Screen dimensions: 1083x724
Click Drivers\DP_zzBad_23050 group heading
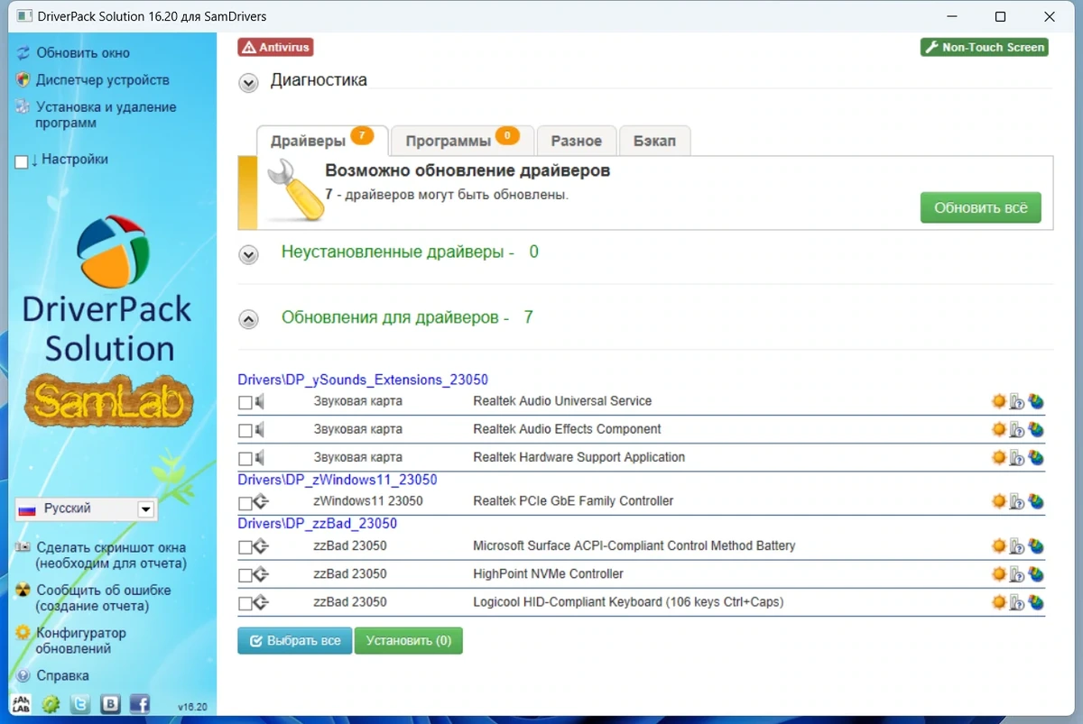(x=318, y=524)
